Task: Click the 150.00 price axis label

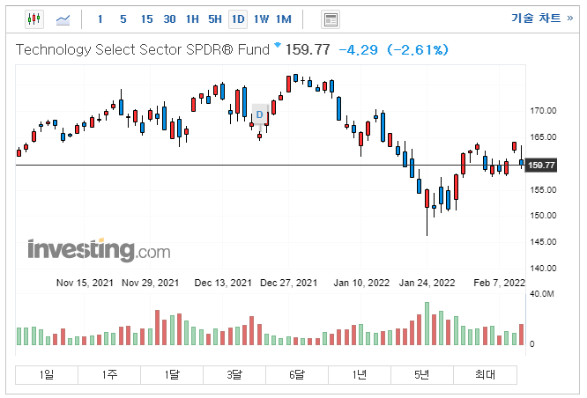Action: pos(543,216)
